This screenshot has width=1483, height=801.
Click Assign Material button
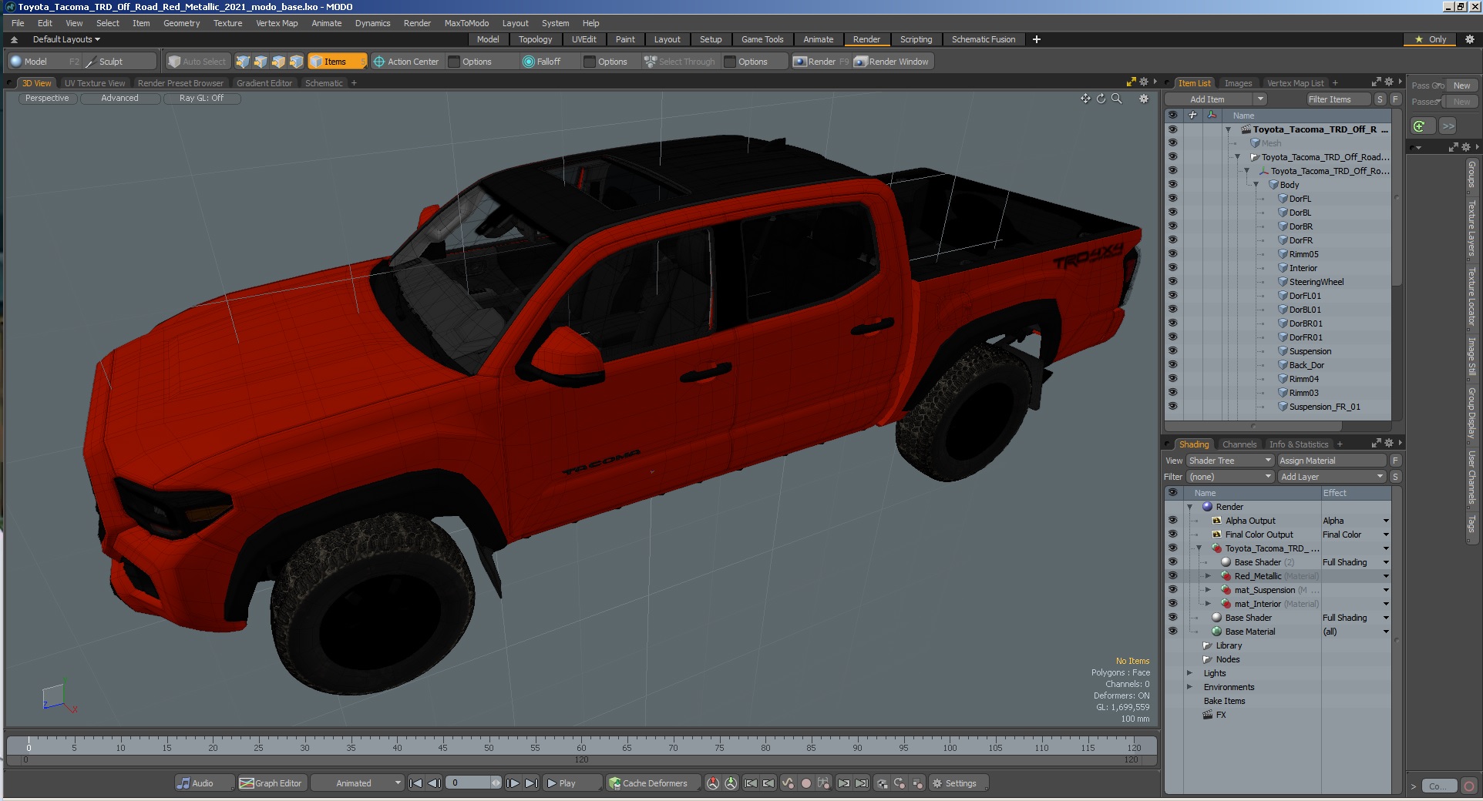point(1331,461)
